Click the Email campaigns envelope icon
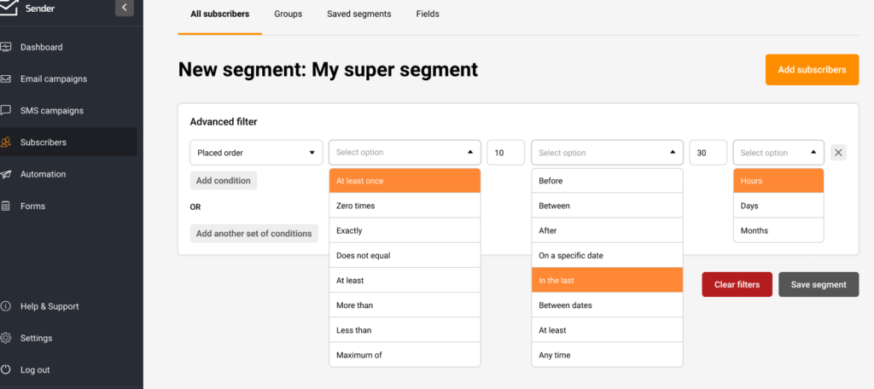This screenshot has height=389, width=874. pos(5,78)
